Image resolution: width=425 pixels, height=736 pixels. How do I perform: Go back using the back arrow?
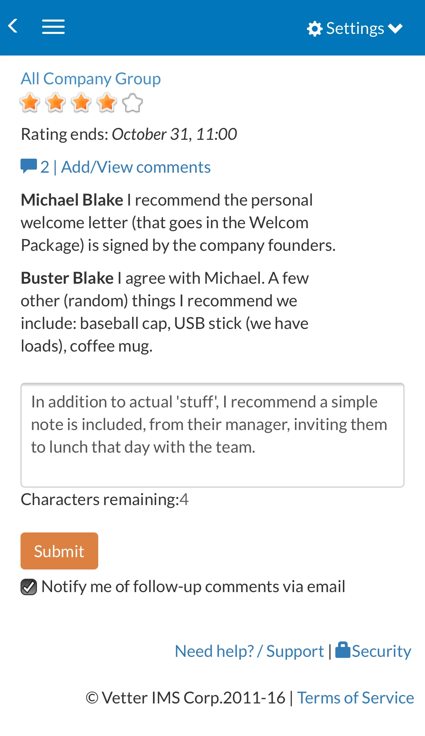pyautogui.click(x=13, y=27)
